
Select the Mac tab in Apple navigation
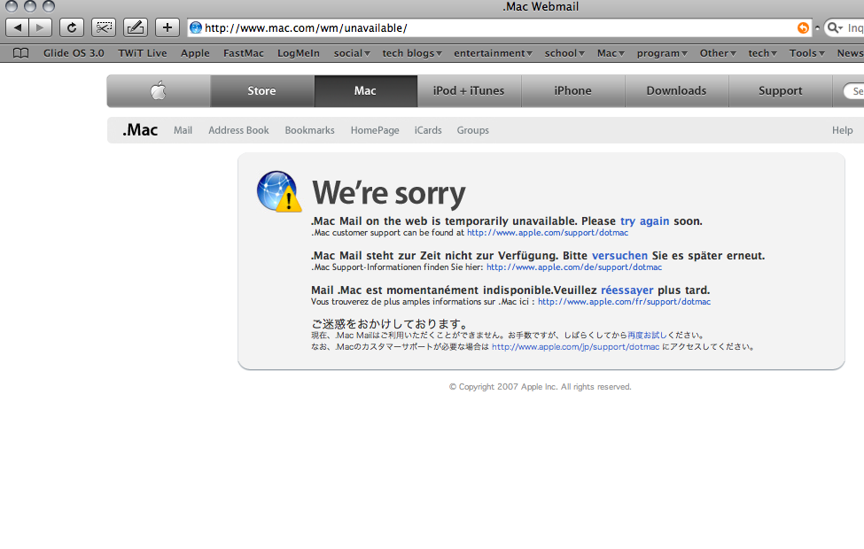coord(365,91)
